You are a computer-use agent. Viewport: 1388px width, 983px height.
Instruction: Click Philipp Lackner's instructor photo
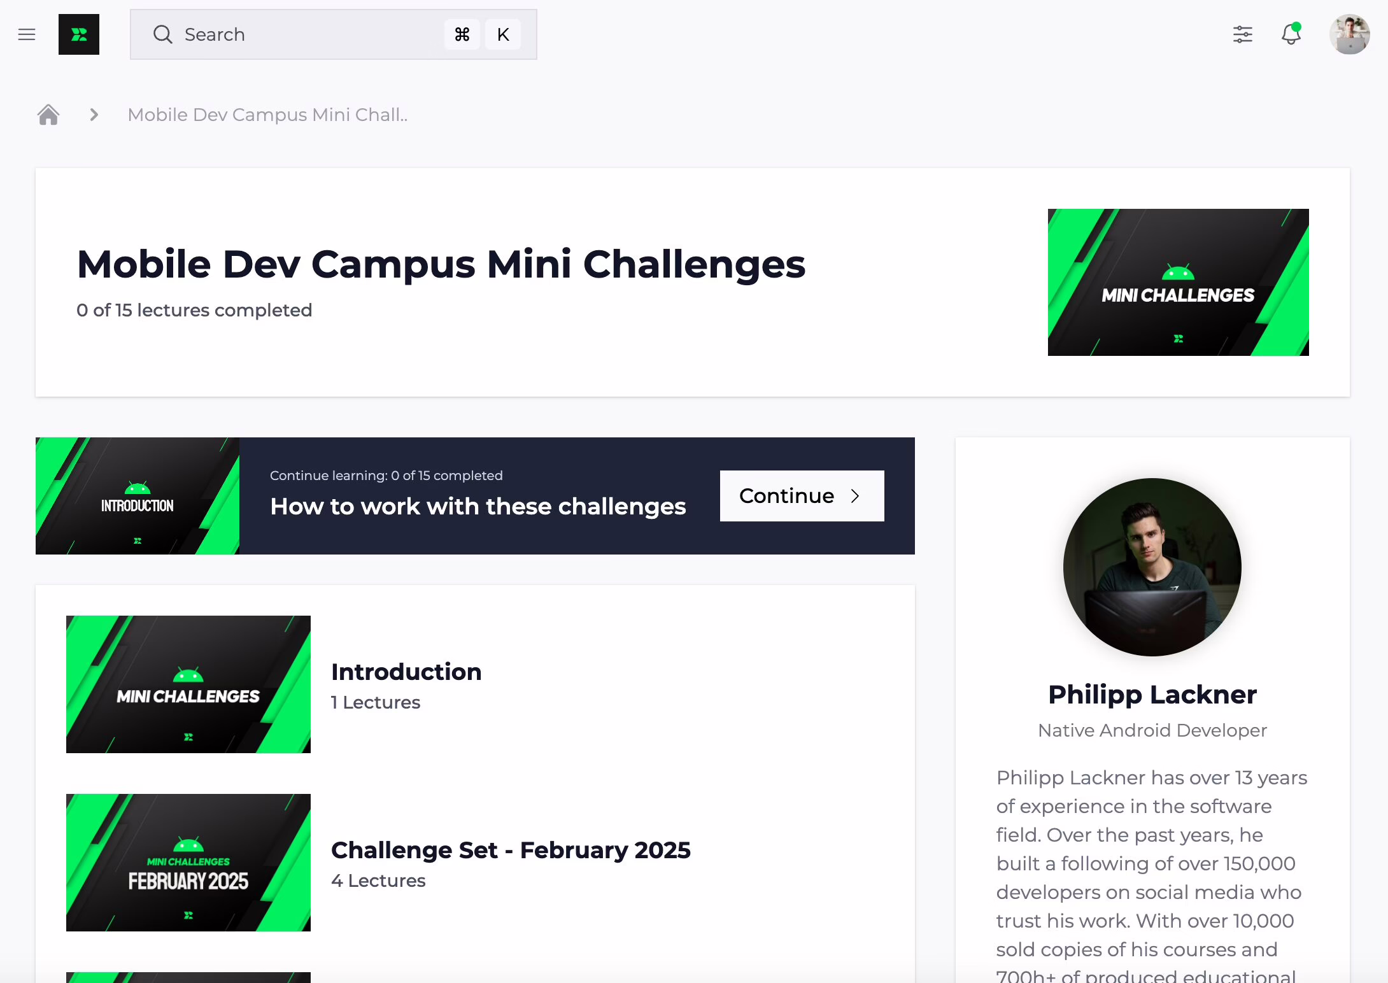coord(1152,567)
